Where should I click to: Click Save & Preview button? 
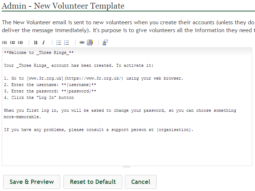[x=32, y=182]
